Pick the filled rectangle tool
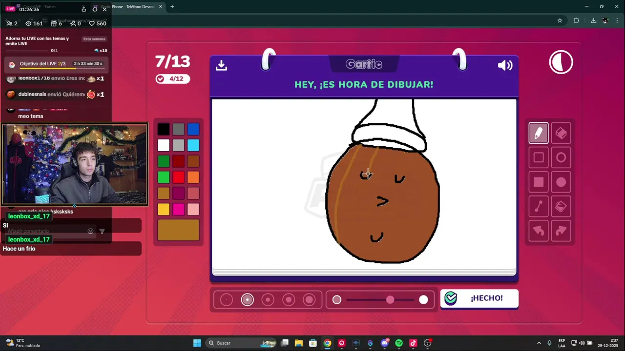 coord(539,182)
